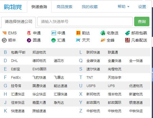
Task: Select 德邦物流 courier
Action: [39, 61]
